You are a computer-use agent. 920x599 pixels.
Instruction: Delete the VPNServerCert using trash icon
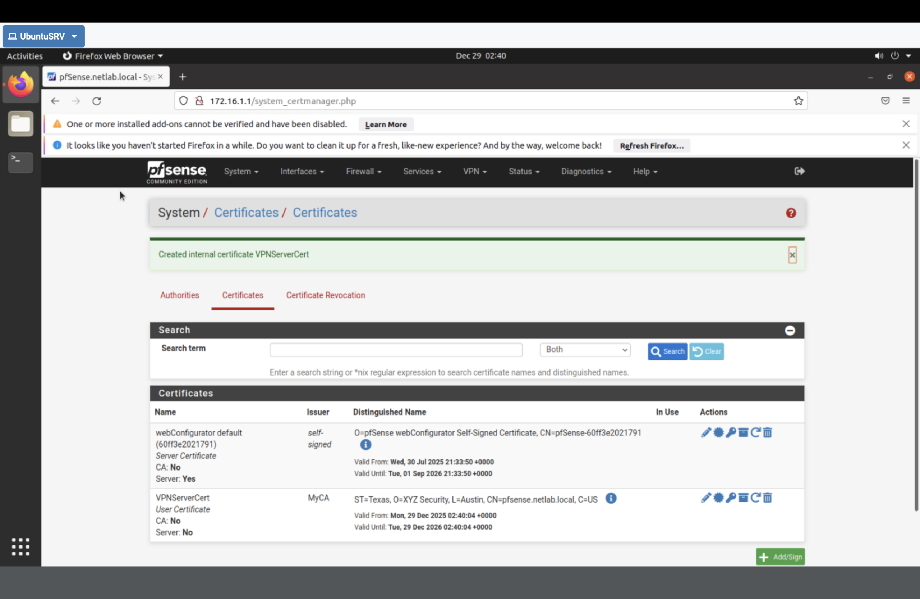tap(767, 498)
